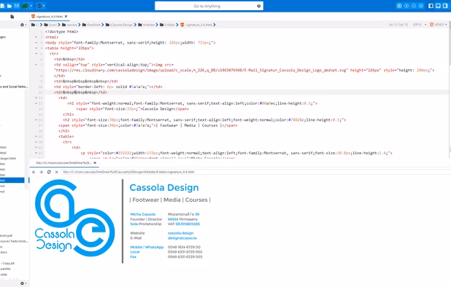Select the highlighted file row in sidebar
The width and height of the screenshot is (451, 287).
[12, 180]
